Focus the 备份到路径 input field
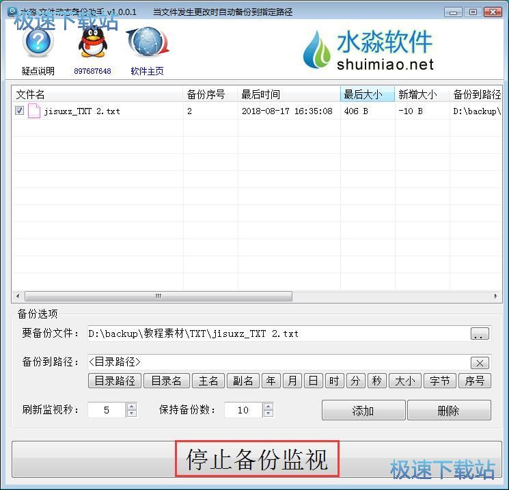Screen dimensions: 509x490 [x=279, y=362]
